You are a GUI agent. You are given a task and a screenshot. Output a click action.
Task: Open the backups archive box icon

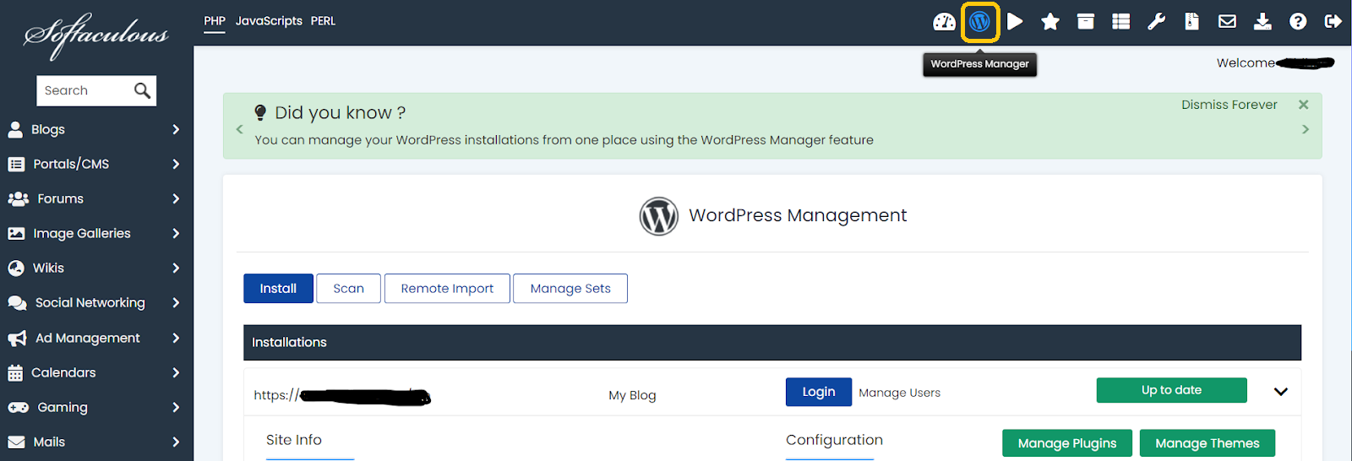point(1086,22)
